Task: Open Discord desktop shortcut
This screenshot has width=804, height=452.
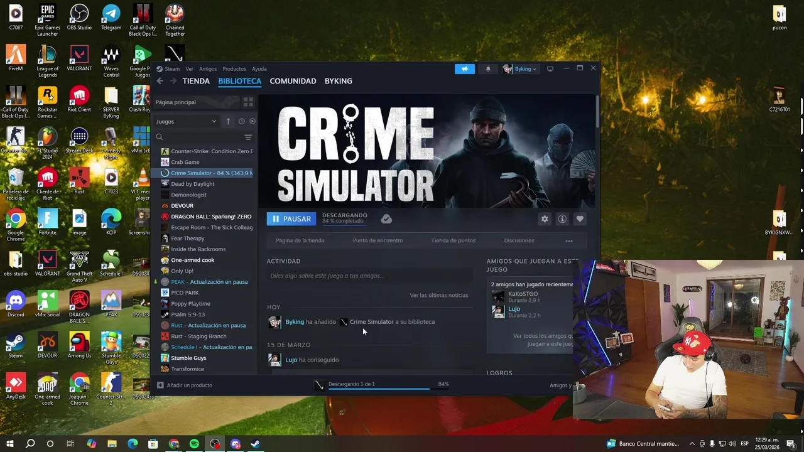Action: pos(16,303)
